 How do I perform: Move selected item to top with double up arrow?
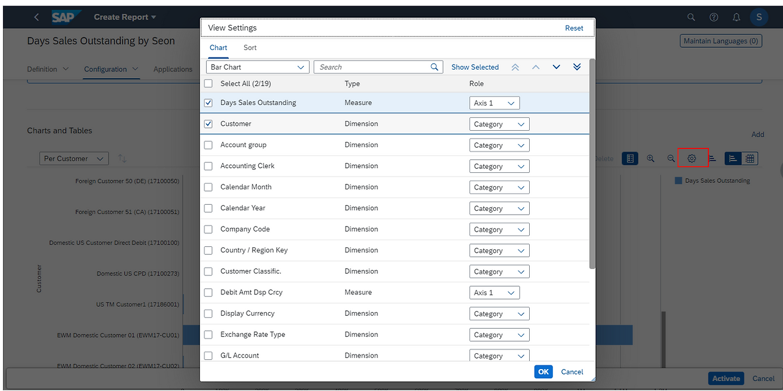(x=515, y=67)
